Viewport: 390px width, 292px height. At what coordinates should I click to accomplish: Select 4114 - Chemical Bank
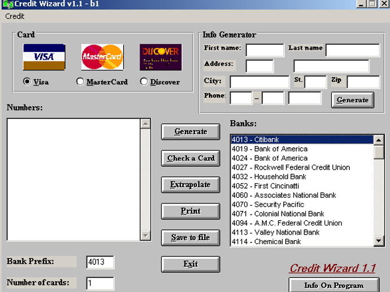302,242
